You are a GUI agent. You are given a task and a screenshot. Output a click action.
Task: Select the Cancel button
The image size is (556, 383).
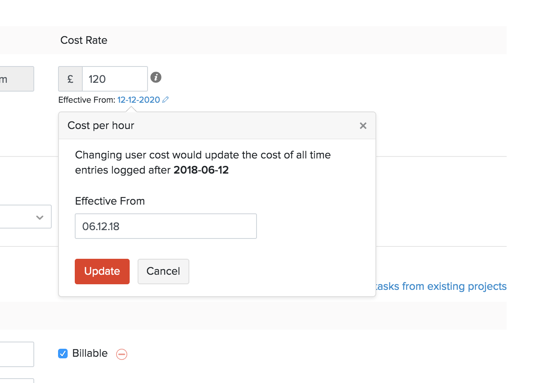[163, 271]
